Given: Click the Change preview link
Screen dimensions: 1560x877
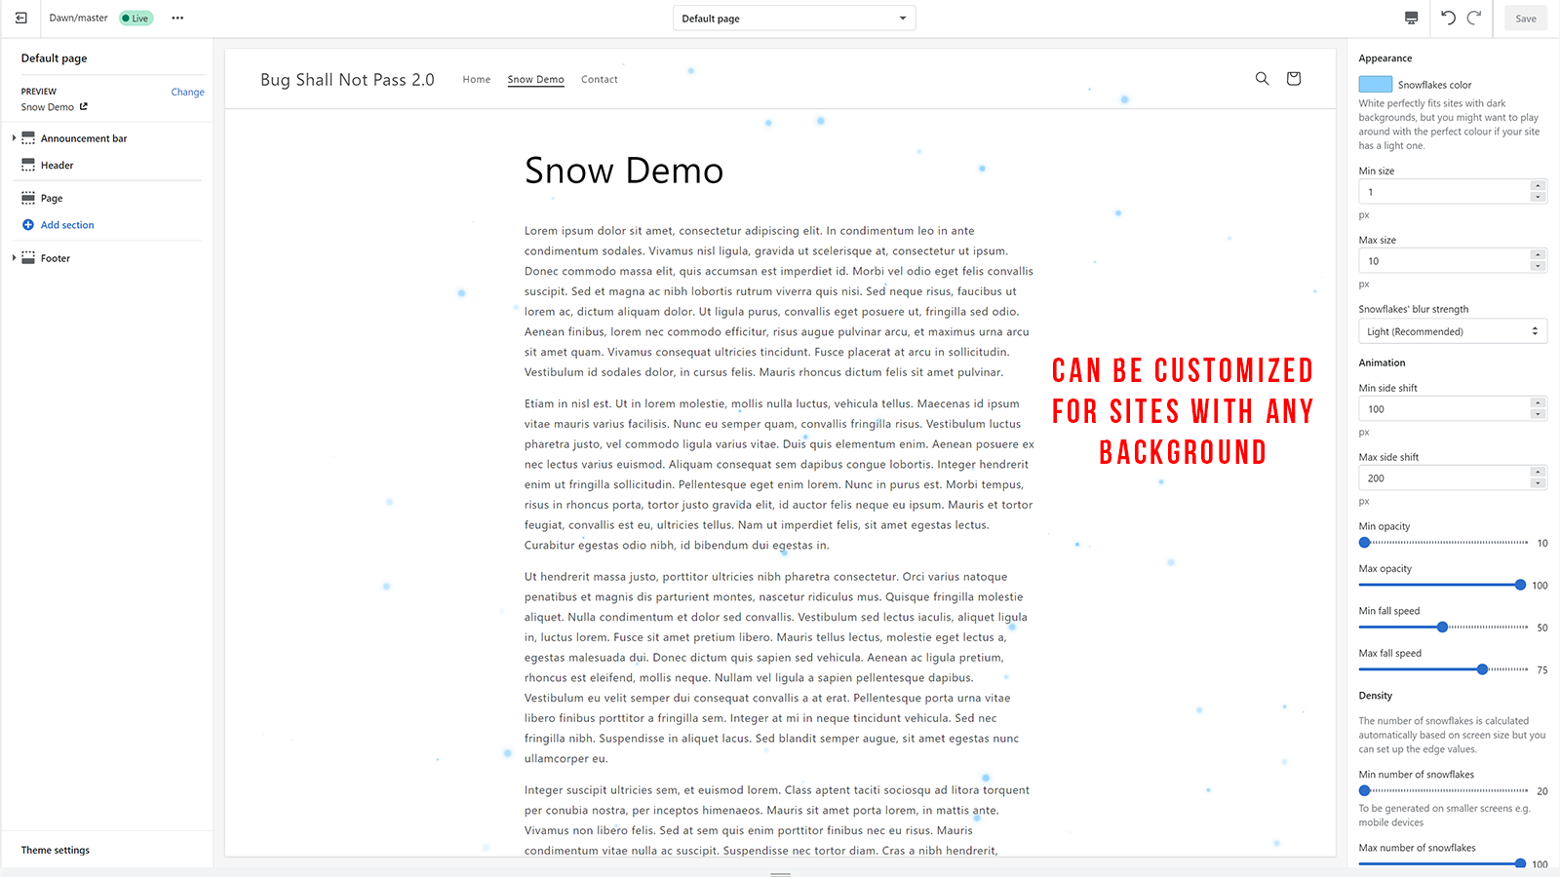Looking at the screenshot, I should tap(187, 92).
